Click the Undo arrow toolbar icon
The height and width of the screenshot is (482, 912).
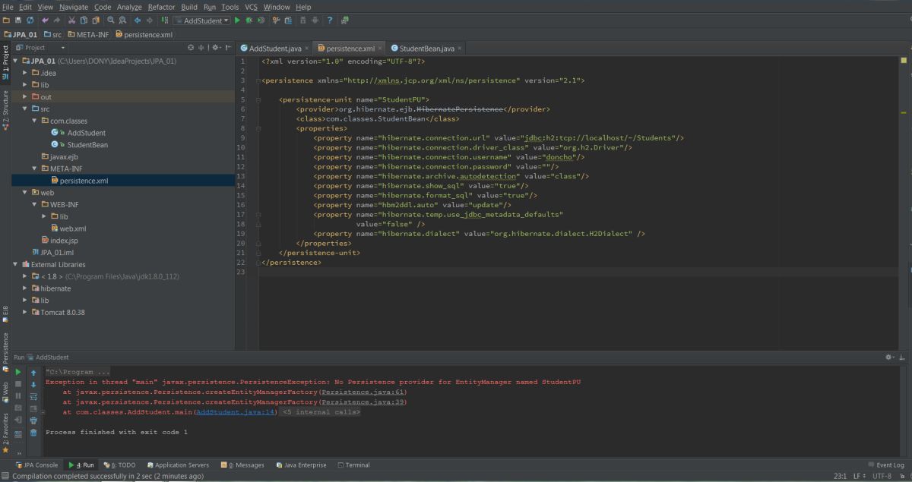(x=45, y=20)
